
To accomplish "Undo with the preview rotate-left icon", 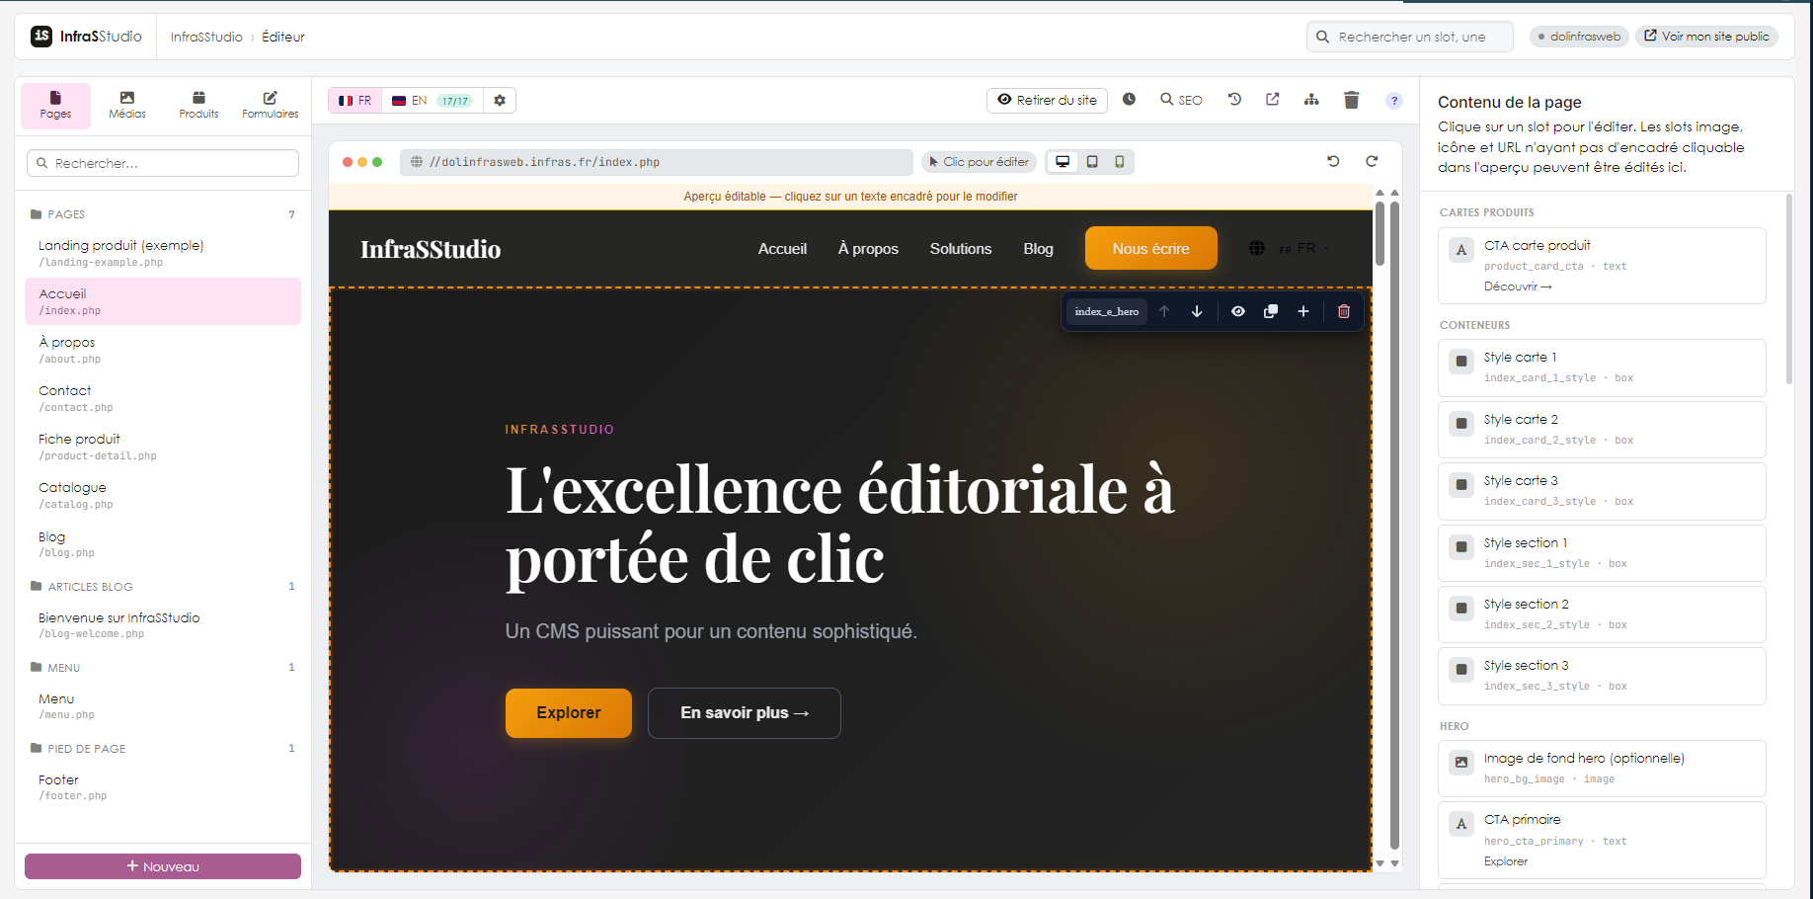I will [1333, 161].
